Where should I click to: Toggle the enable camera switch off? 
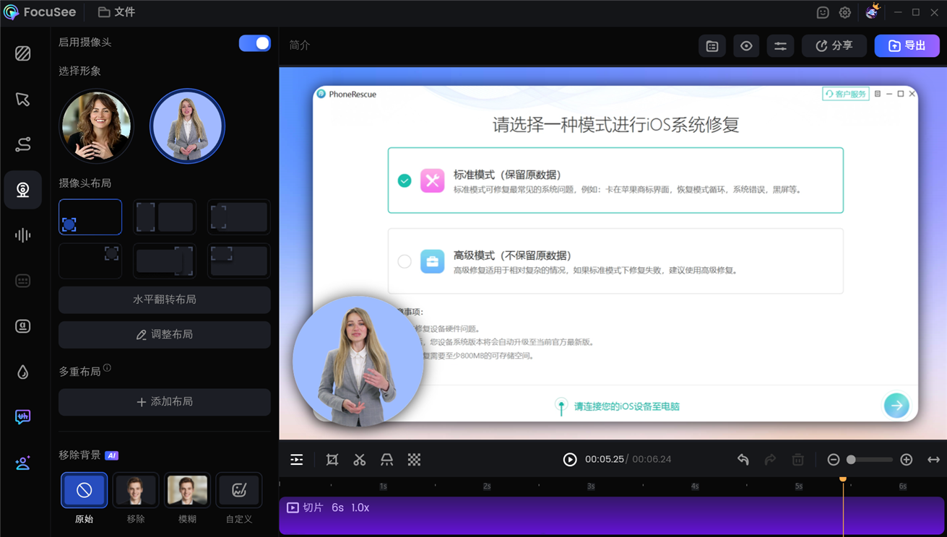pos(254,43)
